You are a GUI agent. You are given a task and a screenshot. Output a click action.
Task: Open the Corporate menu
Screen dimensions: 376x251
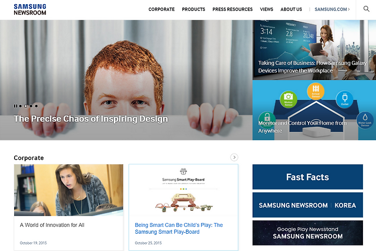point(161,9)
